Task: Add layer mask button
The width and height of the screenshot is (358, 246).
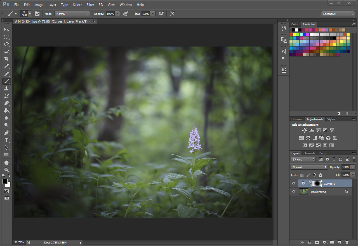Action: point(317,242)
